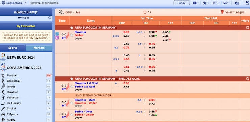The image size is (250, 122).
Task: Select Serbia handicap odds 0.85
Action: 126,36
